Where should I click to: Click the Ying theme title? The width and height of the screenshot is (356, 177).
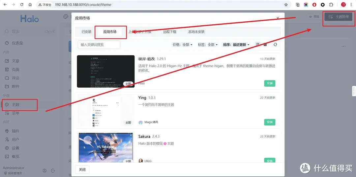[x=142, y=98]
